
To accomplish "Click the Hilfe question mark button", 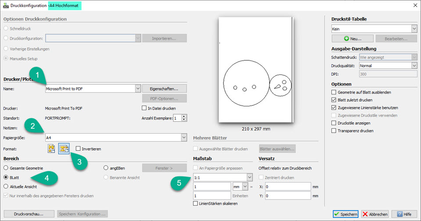I will [x=403, y=214].
